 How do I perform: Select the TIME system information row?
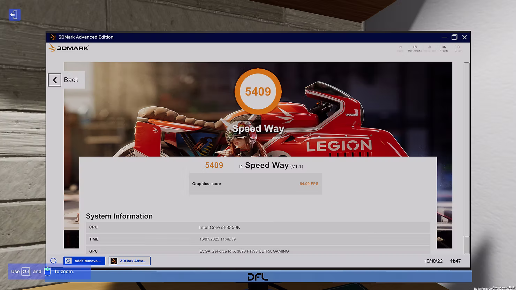(x=258, y=239)
